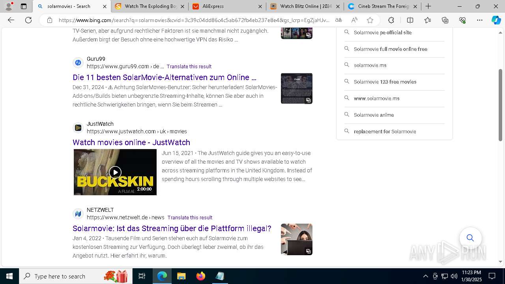The image size is (505, 284).
Task: Open the tab actions menu
Action: 24,6
